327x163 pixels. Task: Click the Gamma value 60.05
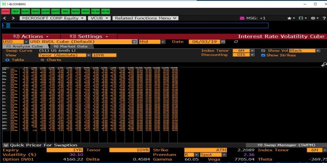[x=191, y=159]
